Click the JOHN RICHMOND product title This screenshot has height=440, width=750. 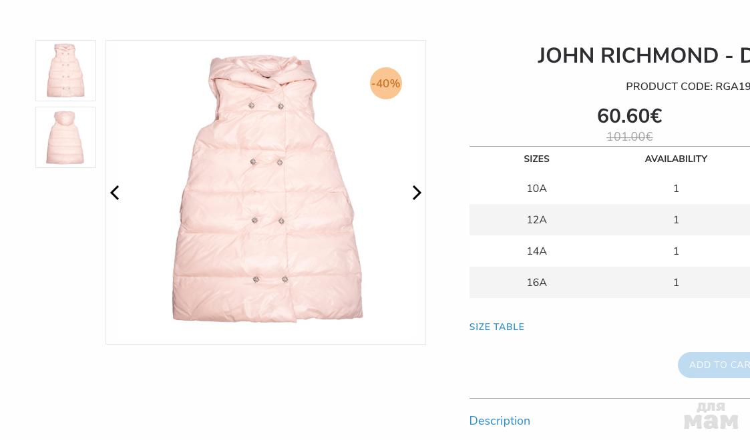point(643,56)
